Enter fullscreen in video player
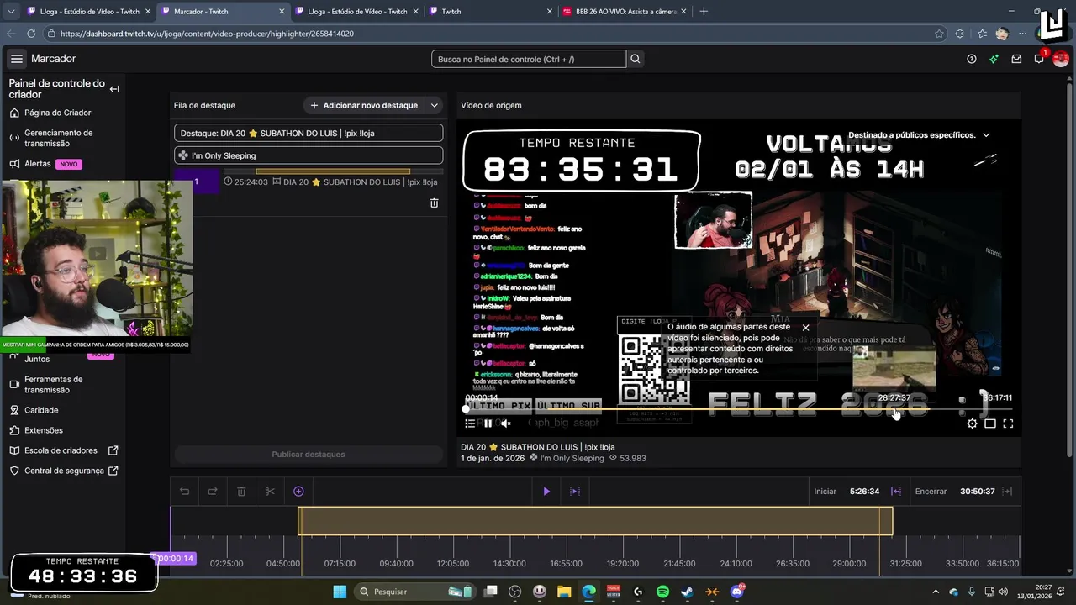 [x=1008, y=423]
